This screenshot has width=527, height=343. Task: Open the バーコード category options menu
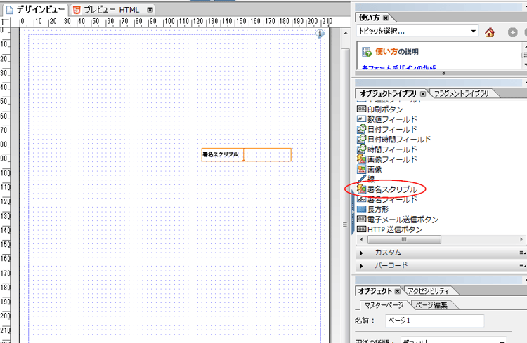(521, 265)
